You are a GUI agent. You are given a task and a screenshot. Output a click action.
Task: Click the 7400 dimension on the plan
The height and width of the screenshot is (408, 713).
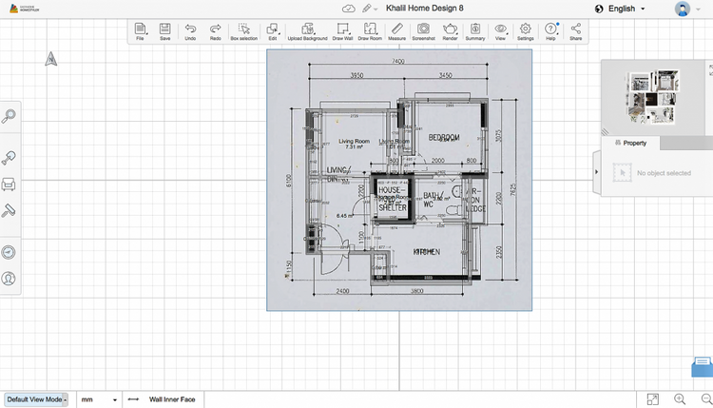click(x=398, y=61)
